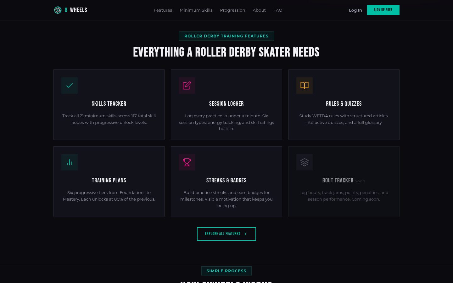Click the Skills Tracker description text
The height and width of the screenshot is (283, 453).
pyautogui.click(x=109, y=119)
